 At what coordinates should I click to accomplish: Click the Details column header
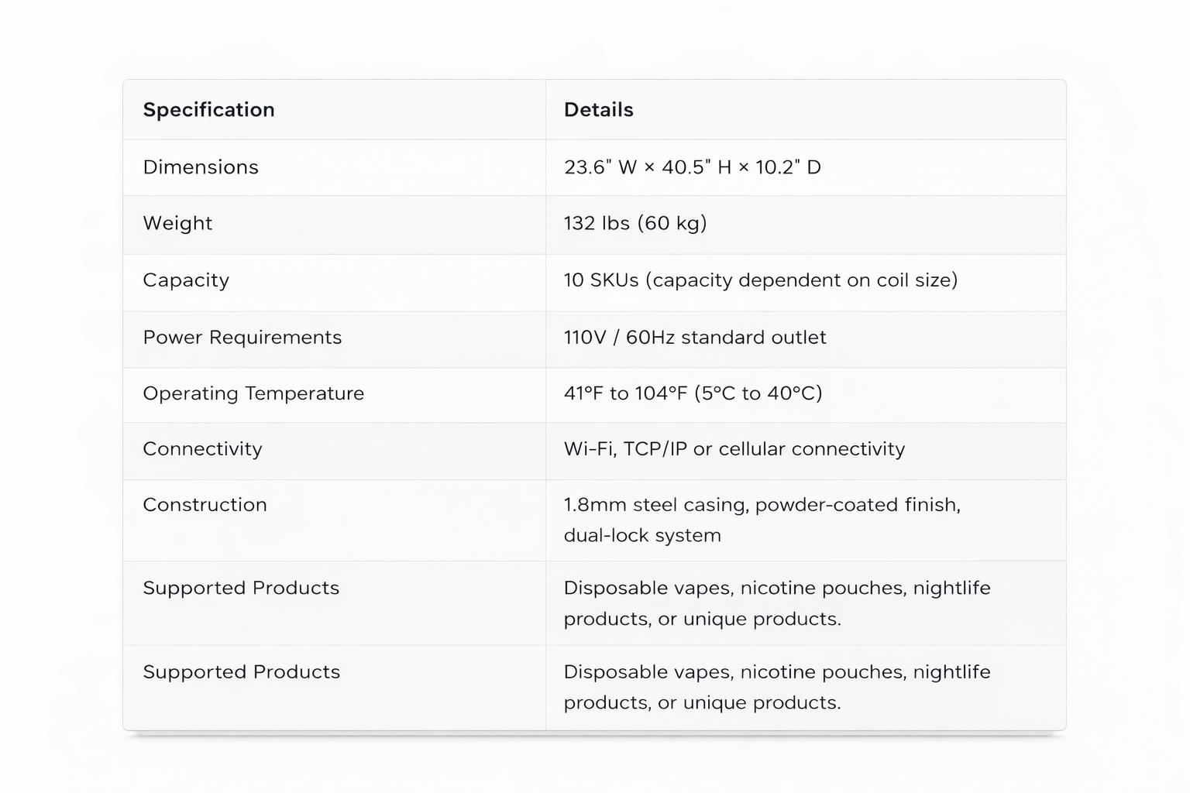pos(598,110)
